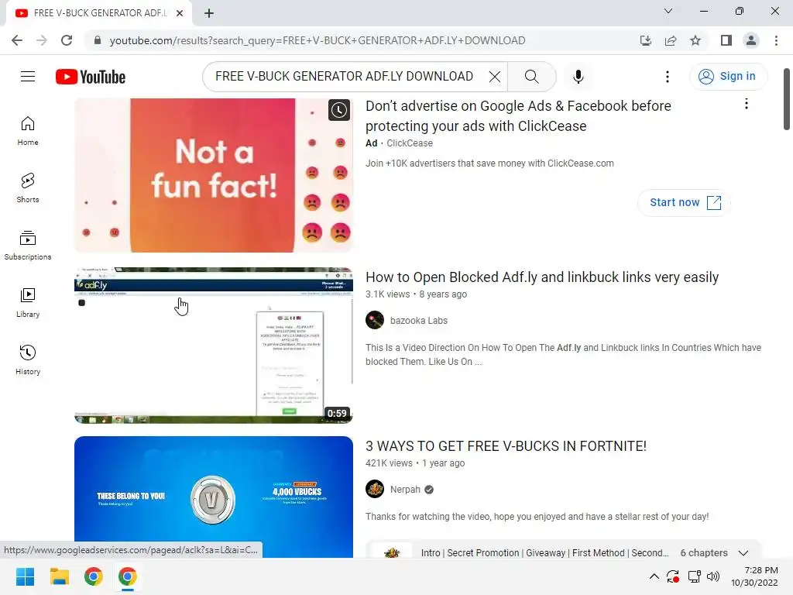
Task: Visit Nerpah channel name
Action: [x=405, y=490]
